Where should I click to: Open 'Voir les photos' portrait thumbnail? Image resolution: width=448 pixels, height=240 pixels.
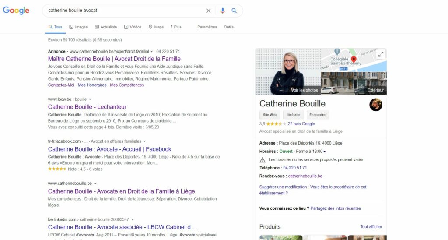coord(288,71)
